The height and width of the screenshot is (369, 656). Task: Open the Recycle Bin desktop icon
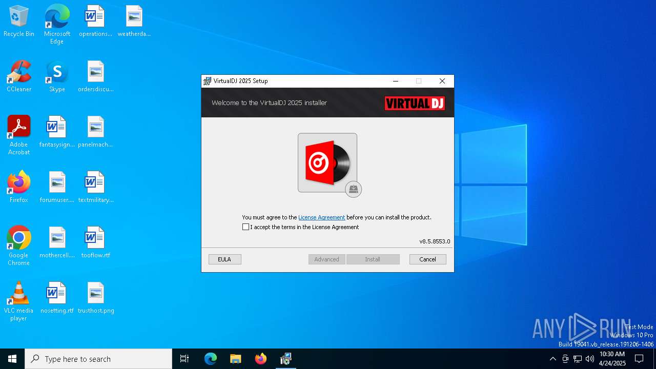(x=19, y=22)
